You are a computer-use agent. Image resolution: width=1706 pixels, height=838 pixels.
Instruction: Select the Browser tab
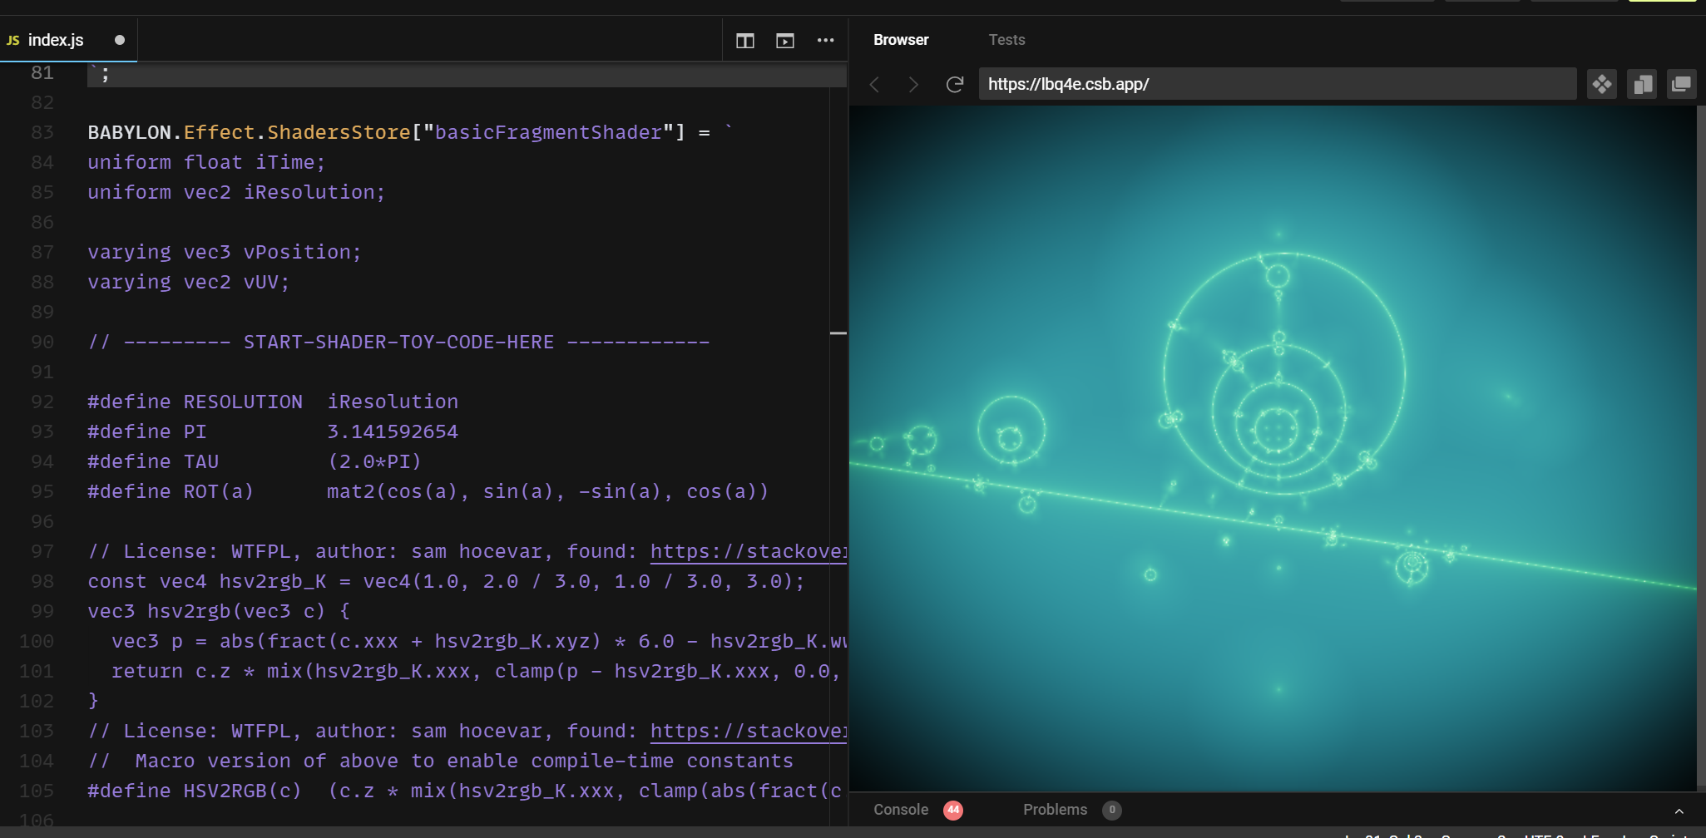tap(900, 39)
